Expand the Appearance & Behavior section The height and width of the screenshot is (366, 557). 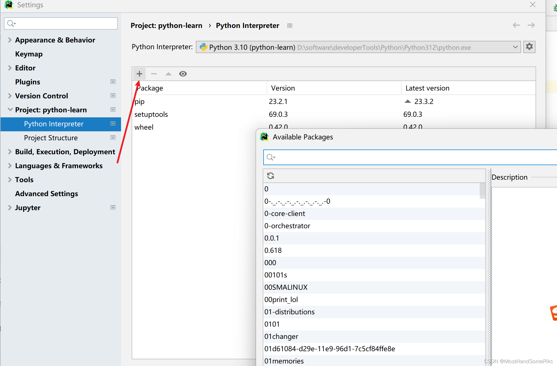click(x=10, y=40)
